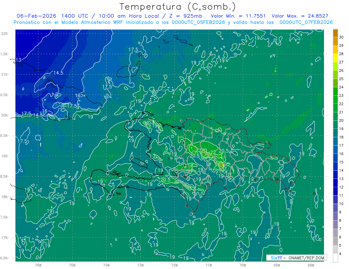This screenshot has width=349, height=269.
Task: Click the '68W' longitude axis label
Action: [x=311, y=265]
